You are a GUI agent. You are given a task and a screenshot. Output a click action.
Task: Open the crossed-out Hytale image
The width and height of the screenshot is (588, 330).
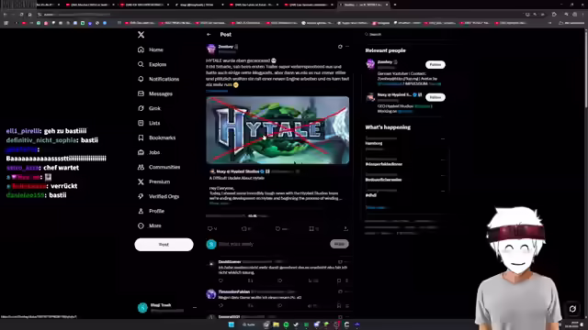[277, 130]
